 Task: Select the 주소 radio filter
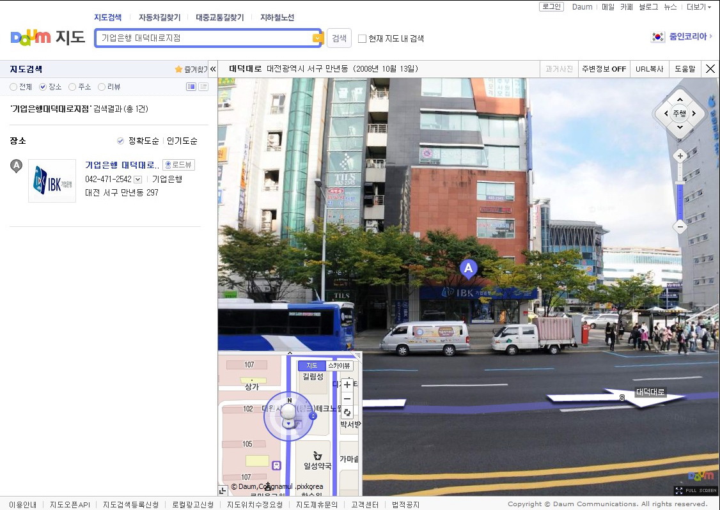72,87
